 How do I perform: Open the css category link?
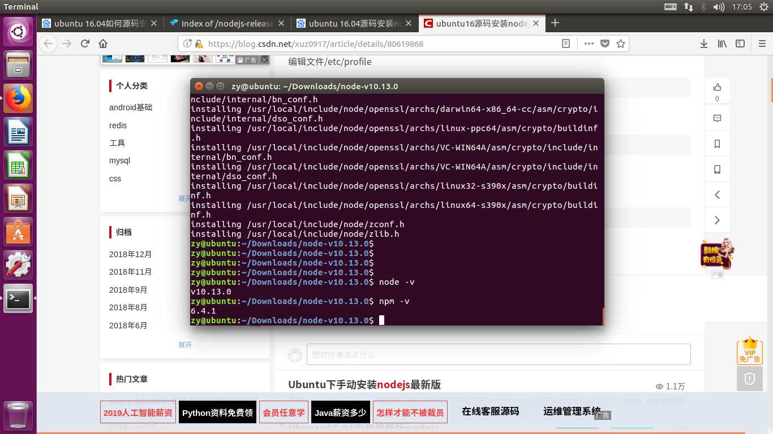click(115, 179)
